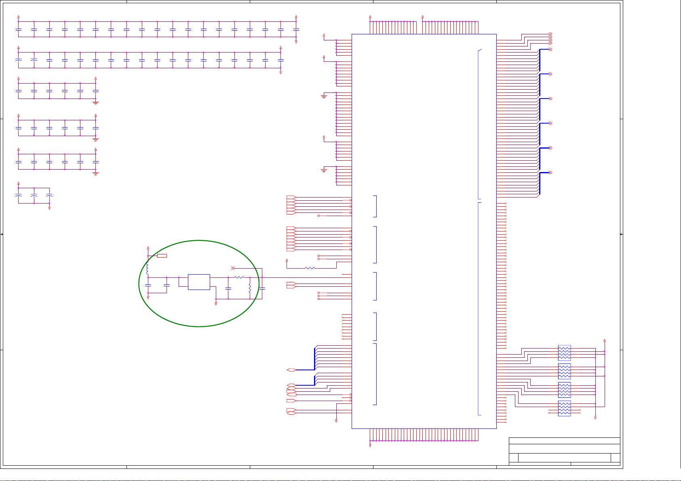681x481 pixels.
Task: Select the lone pull-up resistor left of the IC
Action: [310, 268]
